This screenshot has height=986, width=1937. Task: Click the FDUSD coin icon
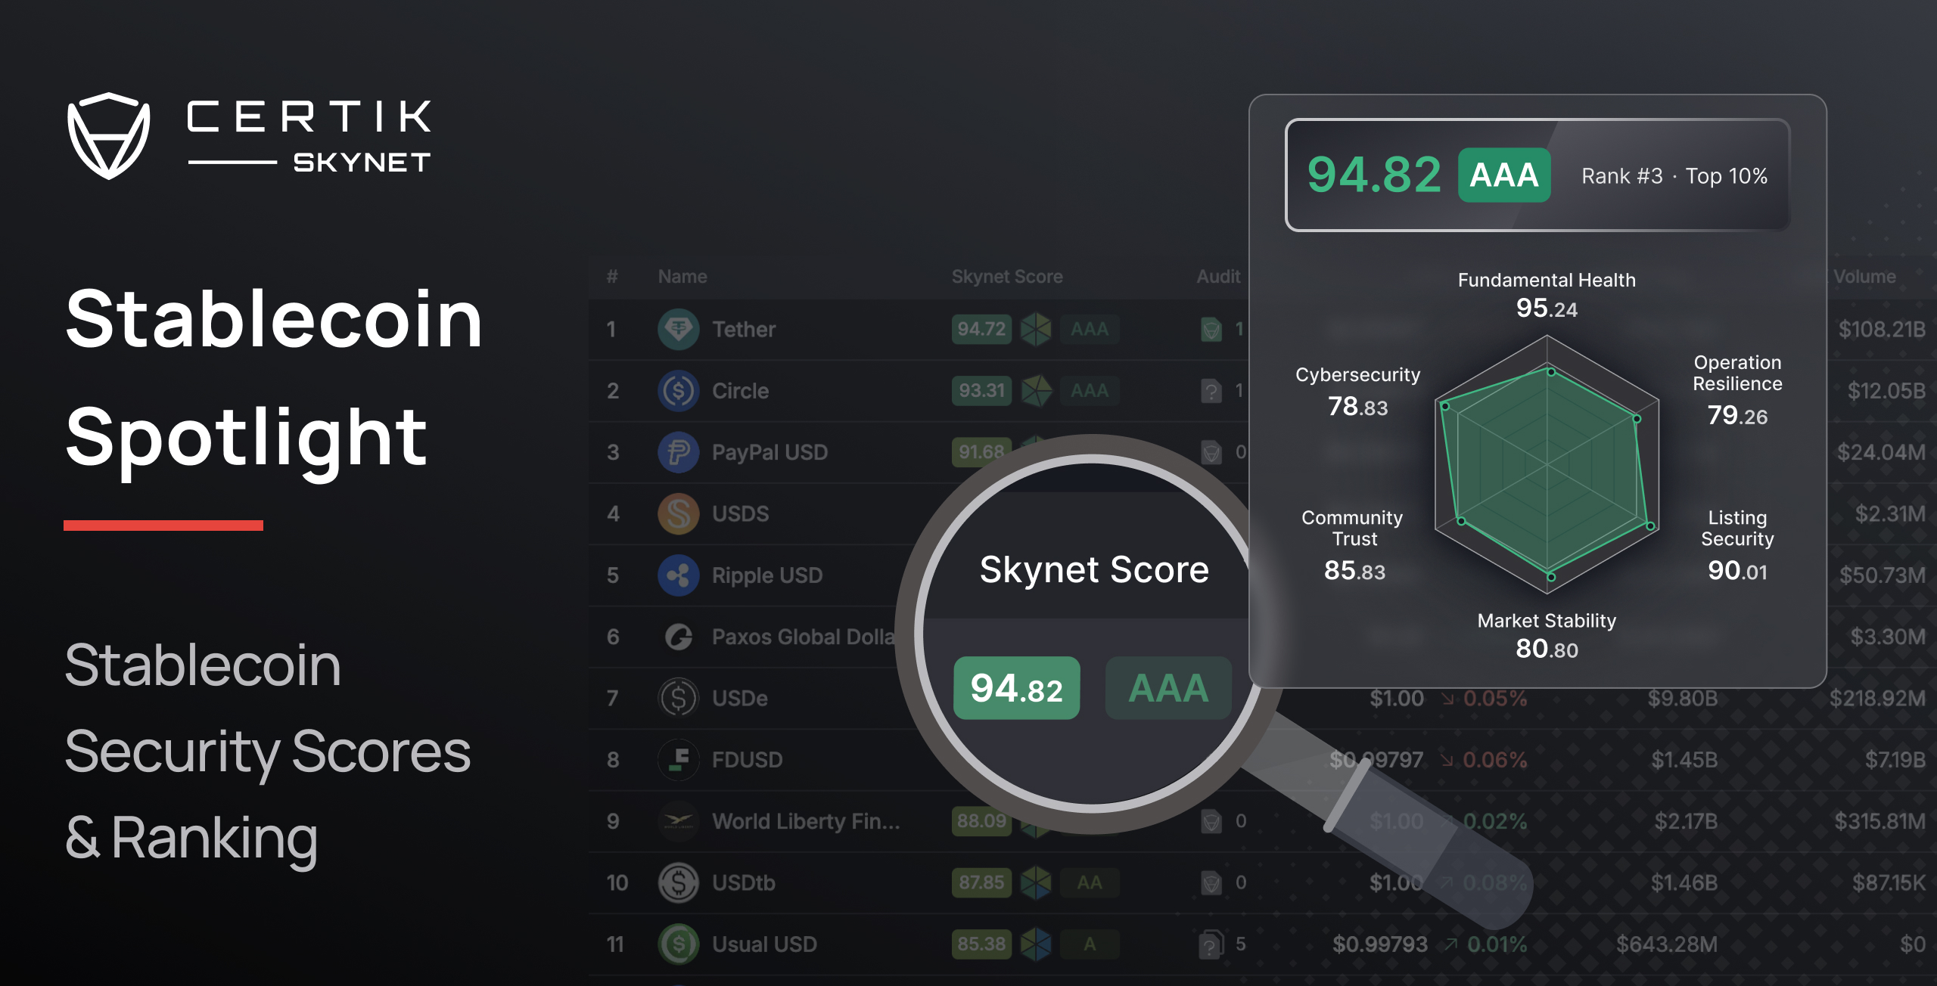(679, 760)
